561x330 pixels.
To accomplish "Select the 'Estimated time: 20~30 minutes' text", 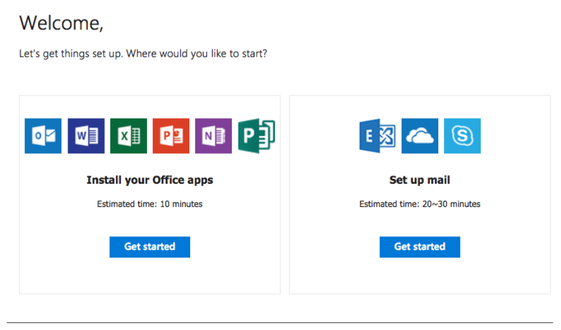I will coord(419,204).
